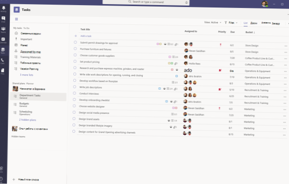
Task: Complete Design branded lifestyle imagery task
Action: coord(74,125)
